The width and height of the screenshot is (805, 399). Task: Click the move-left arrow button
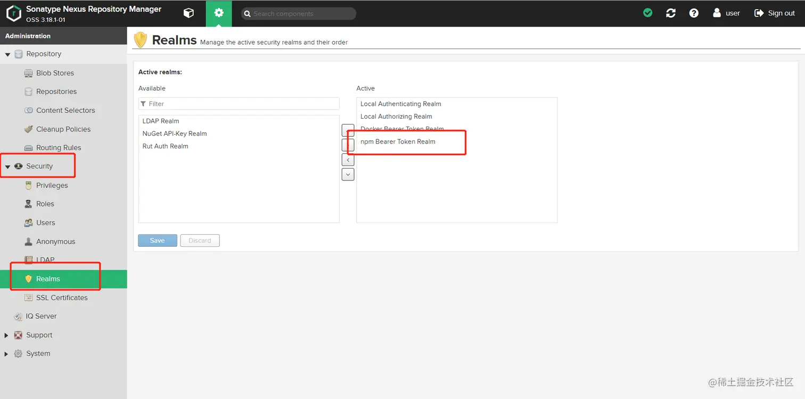348,160
